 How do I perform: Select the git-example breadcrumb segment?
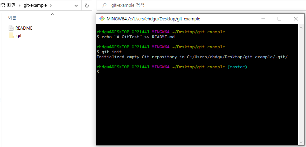35,5
